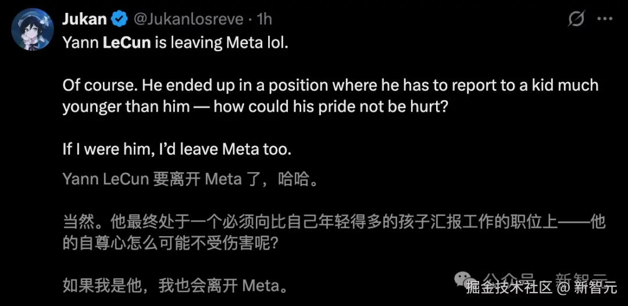Click the dot separator before the timestamp
Image resolution: width=628 pixels, height=306 pixels.
249,19
